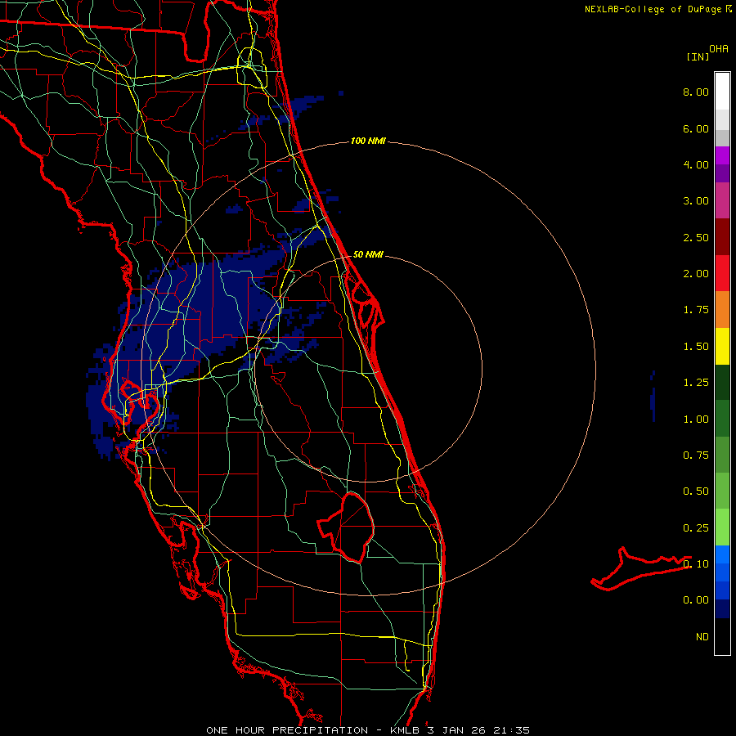Screen dimensions: 736x736
Task: Click the 0.10 legend value
Action: point(696,564)
